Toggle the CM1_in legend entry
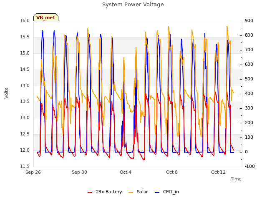This screenshot has width=267, height=200. [167, 192]
